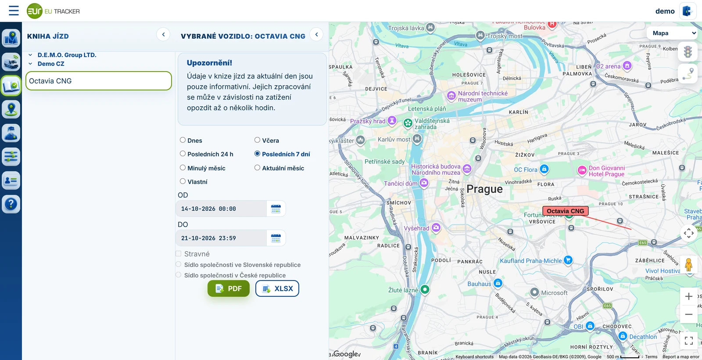Screen dimensions: 702x360
Task: Open the OD date calendar picker
Action: pos(276,209)
